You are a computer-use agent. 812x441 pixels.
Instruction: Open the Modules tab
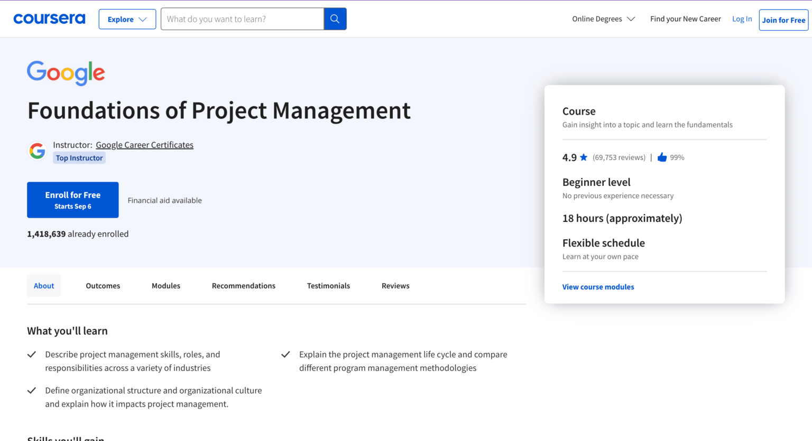165,285
